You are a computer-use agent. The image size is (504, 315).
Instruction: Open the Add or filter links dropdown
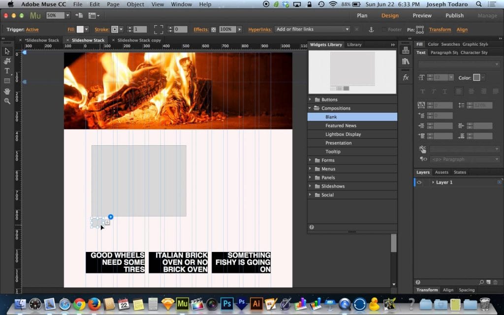(313, 30)
